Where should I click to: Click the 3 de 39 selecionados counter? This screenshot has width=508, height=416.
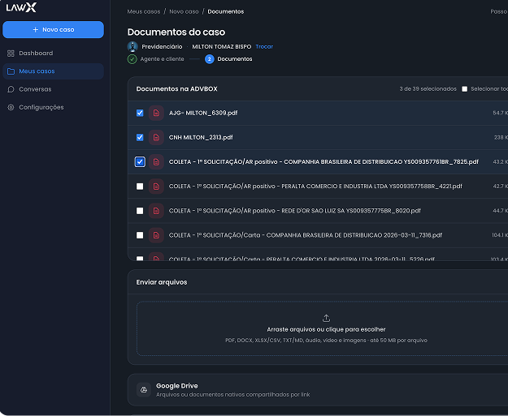click(x=428, y=89)
